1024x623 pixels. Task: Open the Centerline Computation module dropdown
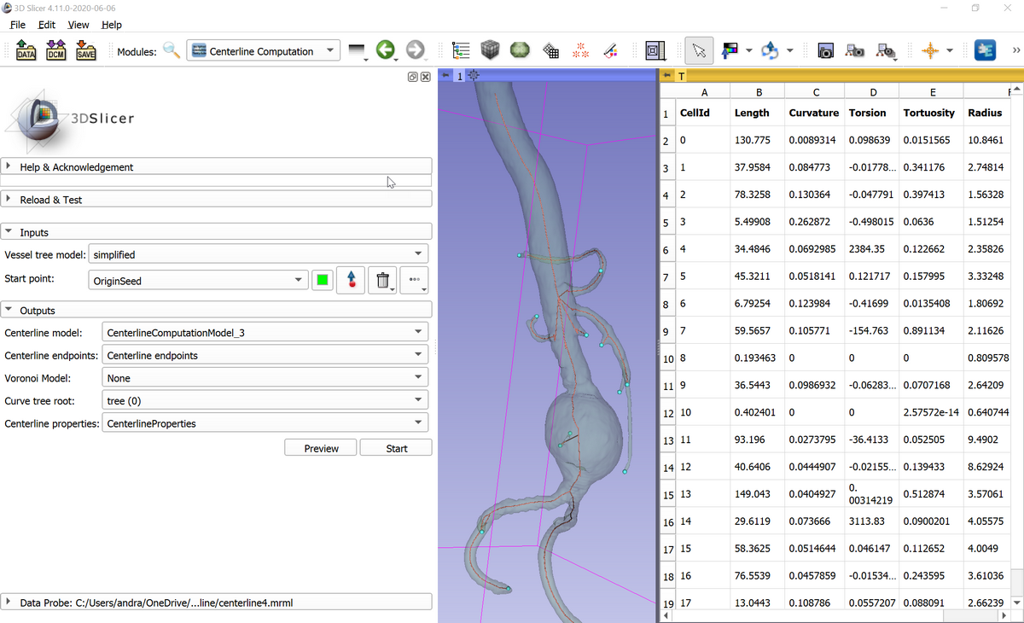click(263, 51)
